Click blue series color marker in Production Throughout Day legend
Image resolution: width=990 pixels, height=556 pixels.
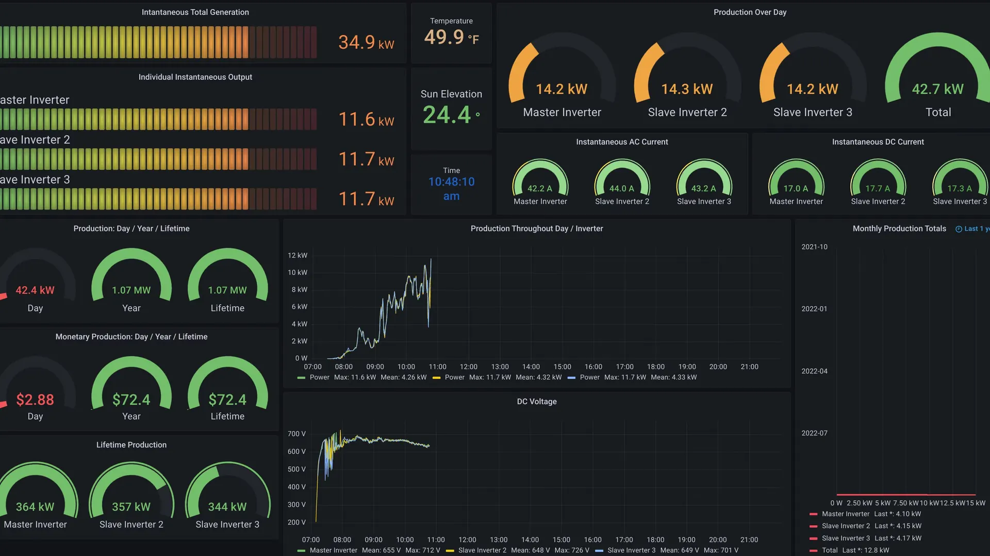tap(571, 378)
